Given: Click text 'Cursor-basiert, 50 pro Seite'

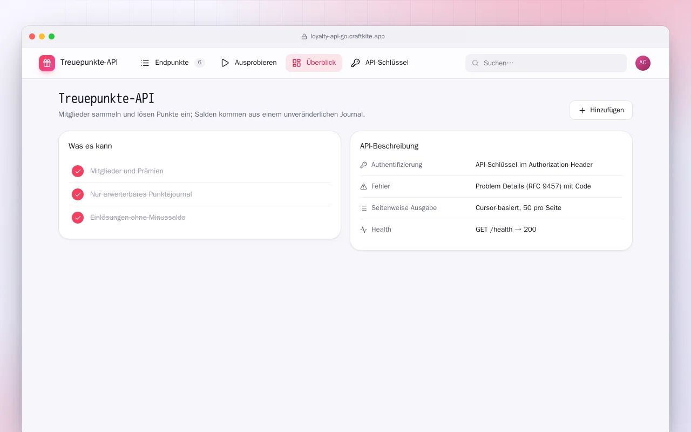Looking at the screenshot, I should pos(518,208).
